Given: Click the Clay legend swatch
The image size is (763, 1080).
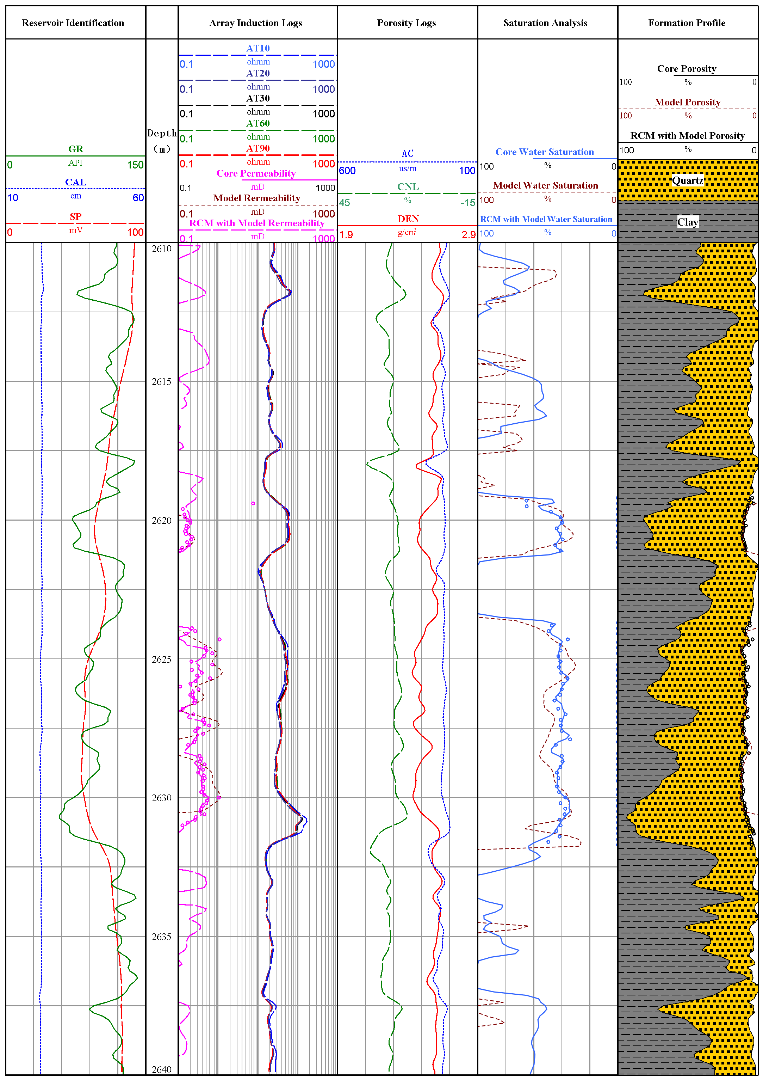Looking at the screenshot, I should tap(687, 222).
